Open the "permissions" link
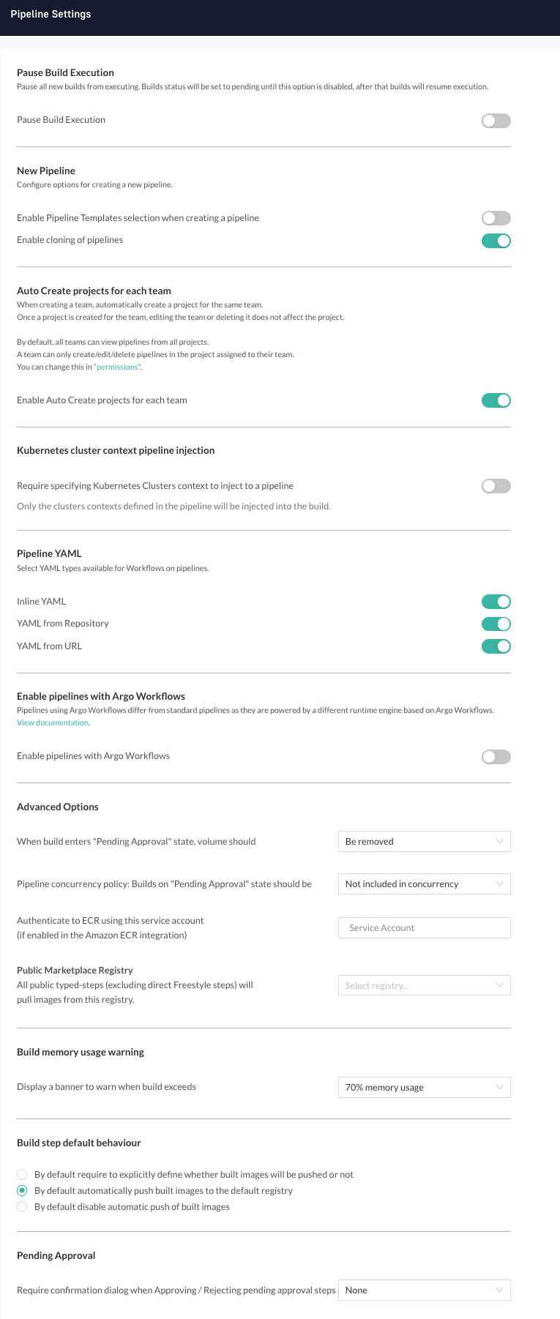 [117, 367]
